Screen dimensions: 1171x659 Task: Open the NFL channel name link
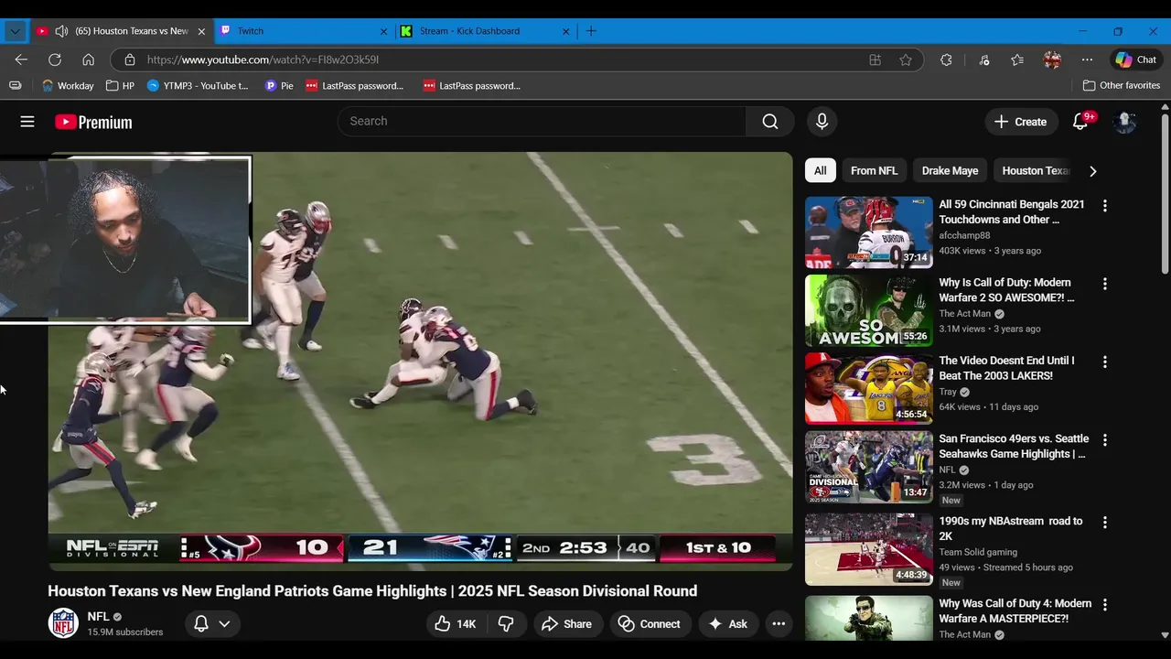98,617
